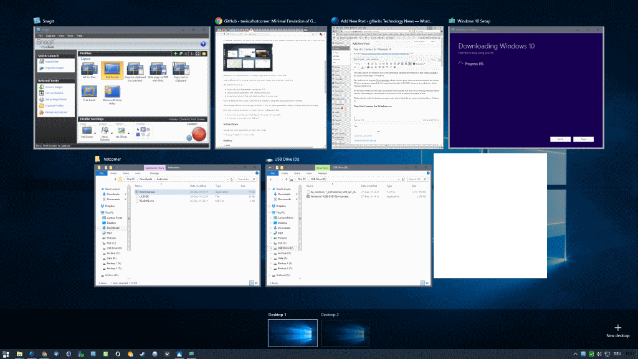
Task: Open volume control in system tray
Action: coord(599,354)
